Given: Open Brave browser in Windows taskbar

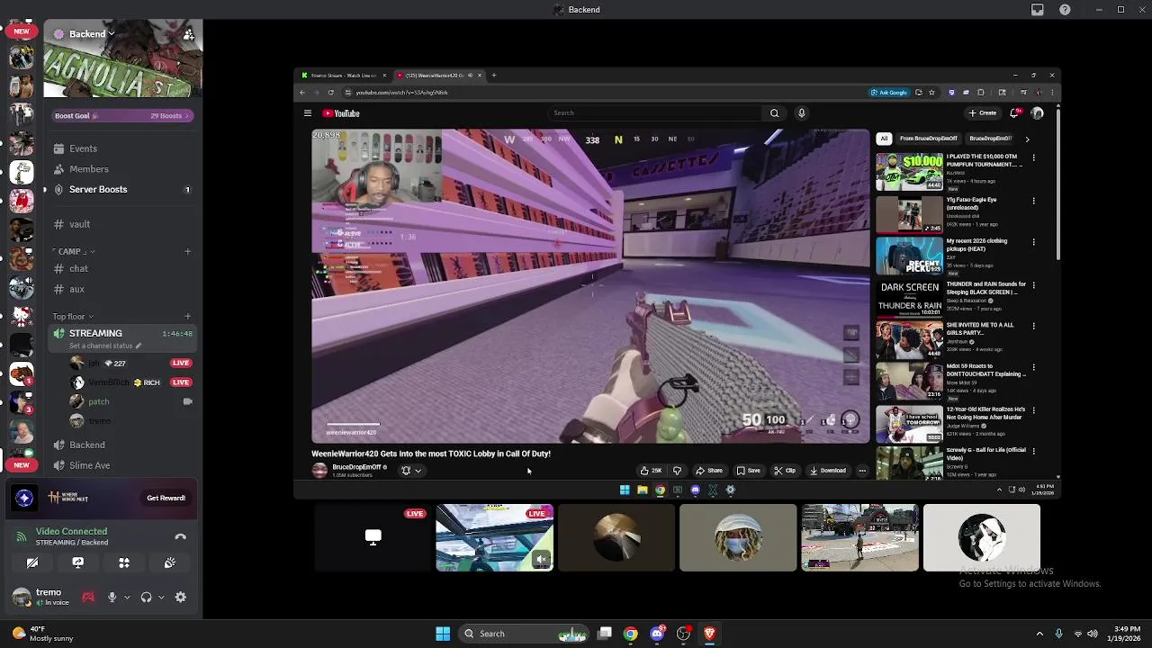Looking at the screenshot, I should point(709,634).
